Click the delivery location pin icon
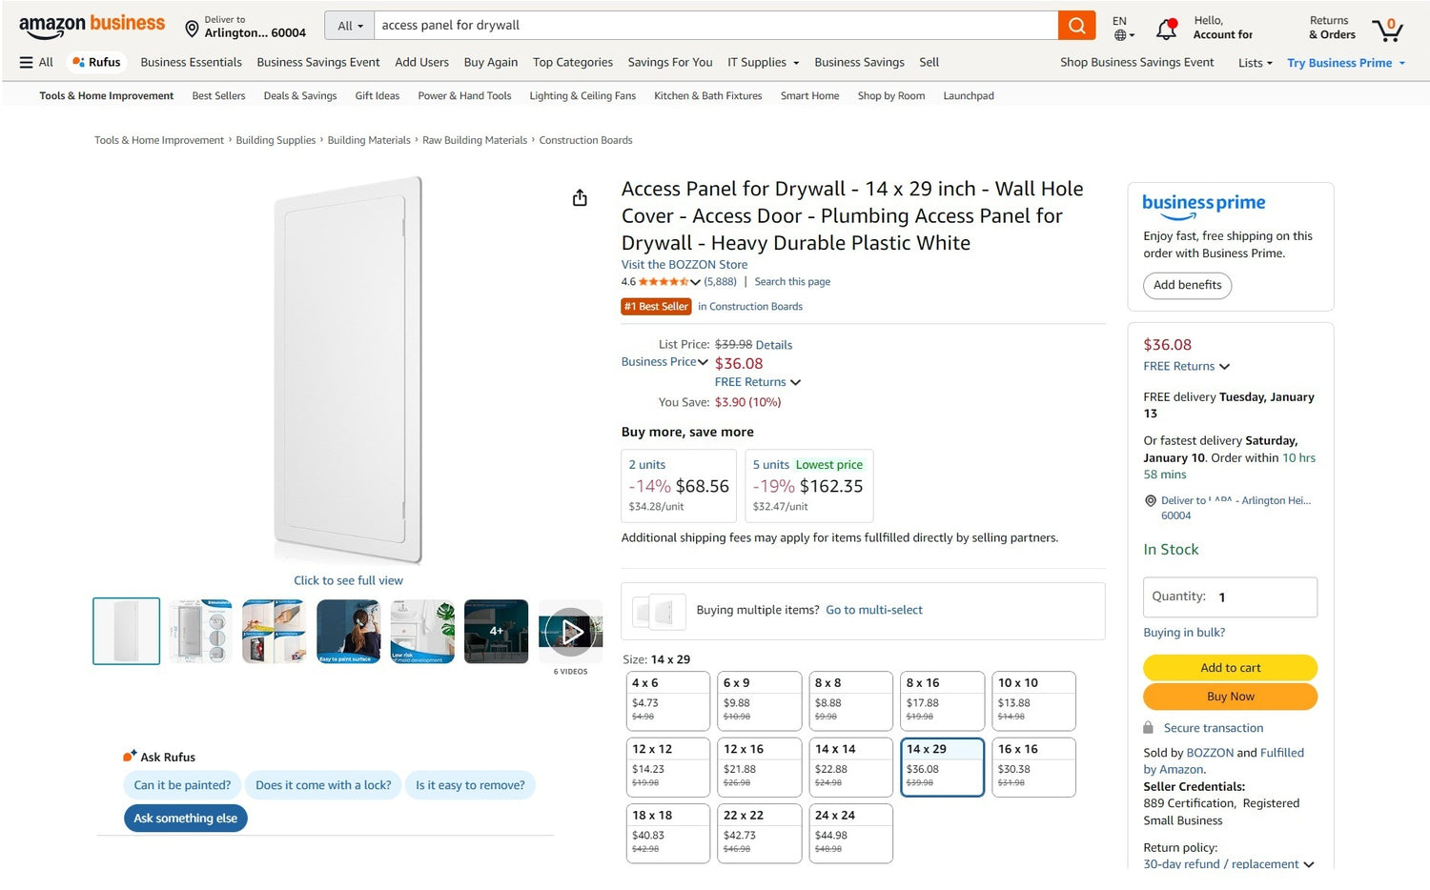Viewport: 1430px width, 890px height. [192, 30]
